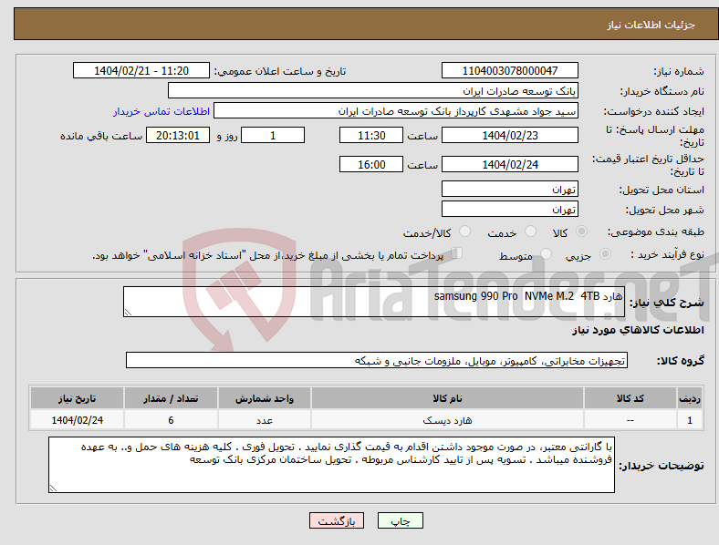Click the code cell showing -- in table
This screenshot has width=719, height=545.
pos(630,420)
